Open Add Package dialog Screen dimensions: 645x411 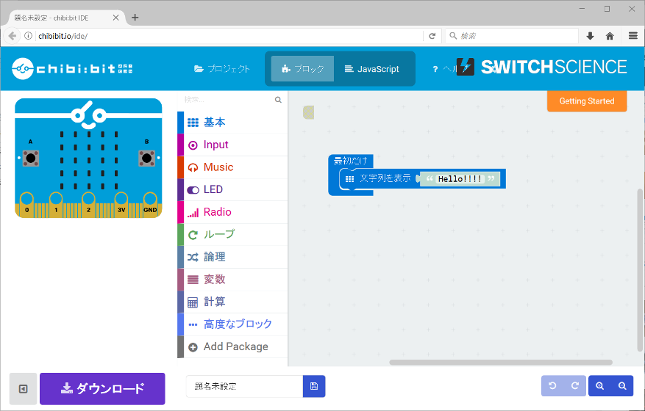click(232, 346)
